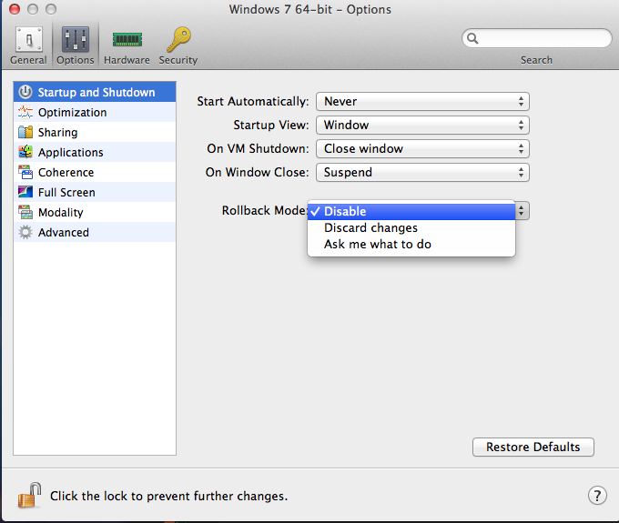Choose Coherence from the sidebar list
This screenshot has height=523, width=619.
(95, 172)
